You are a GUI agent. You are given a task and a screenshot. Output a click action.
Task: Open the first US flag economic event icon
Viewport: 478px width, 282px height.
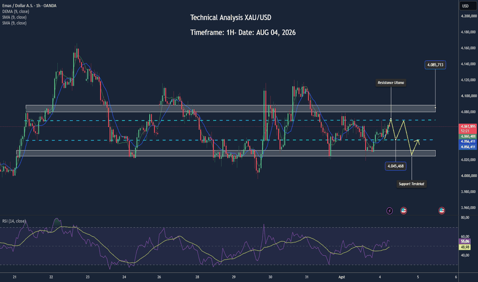(404, 211)
